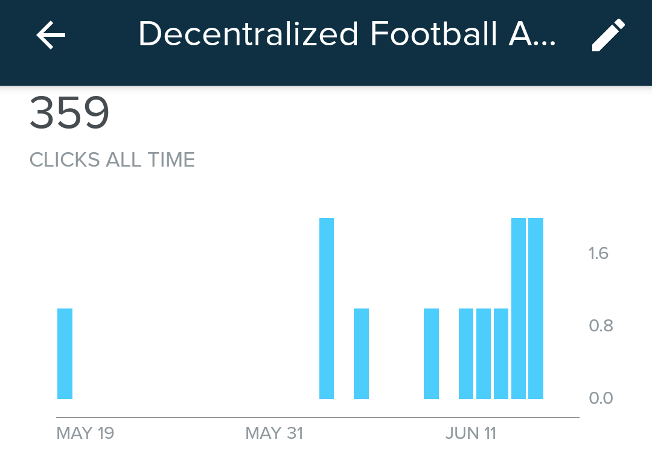Tap the MAY 19 date label
The height and width of the screenshot is (460, 652).
pos(85,433)
